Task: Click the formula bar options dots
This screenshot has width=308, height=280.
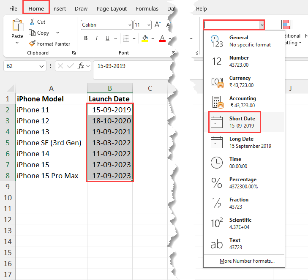Action: point(51,66)
